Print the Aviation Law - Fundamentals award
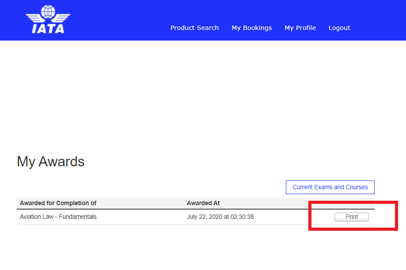 click(351, 217)
